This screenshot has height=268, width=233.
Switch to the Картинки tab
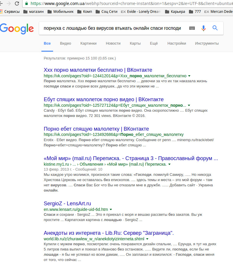point(88,43)
